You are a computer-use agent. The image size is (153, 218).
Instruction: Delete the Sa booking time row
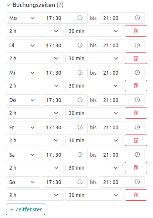click(x=136, y=167)
